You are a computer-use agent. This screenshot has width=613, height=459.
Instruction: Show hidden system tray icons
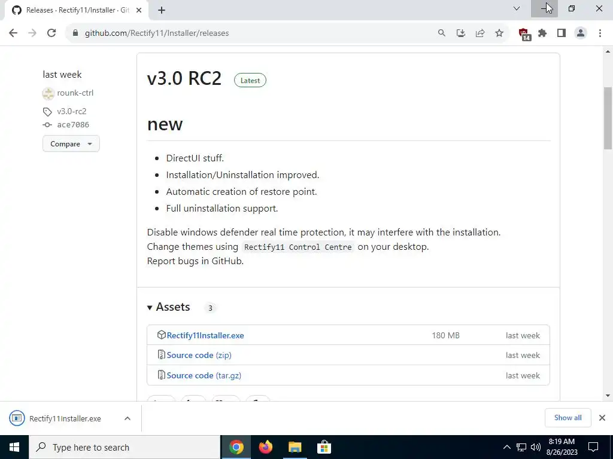506,447
